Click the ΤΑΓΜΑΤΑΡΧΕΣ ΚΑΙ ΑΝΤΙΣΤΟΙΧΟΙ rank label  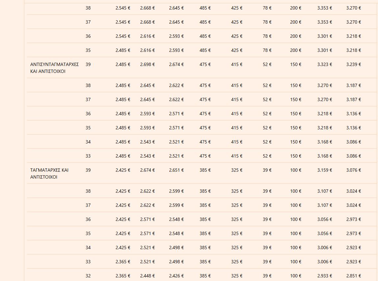pyautogui.click(x=49, y=174)
